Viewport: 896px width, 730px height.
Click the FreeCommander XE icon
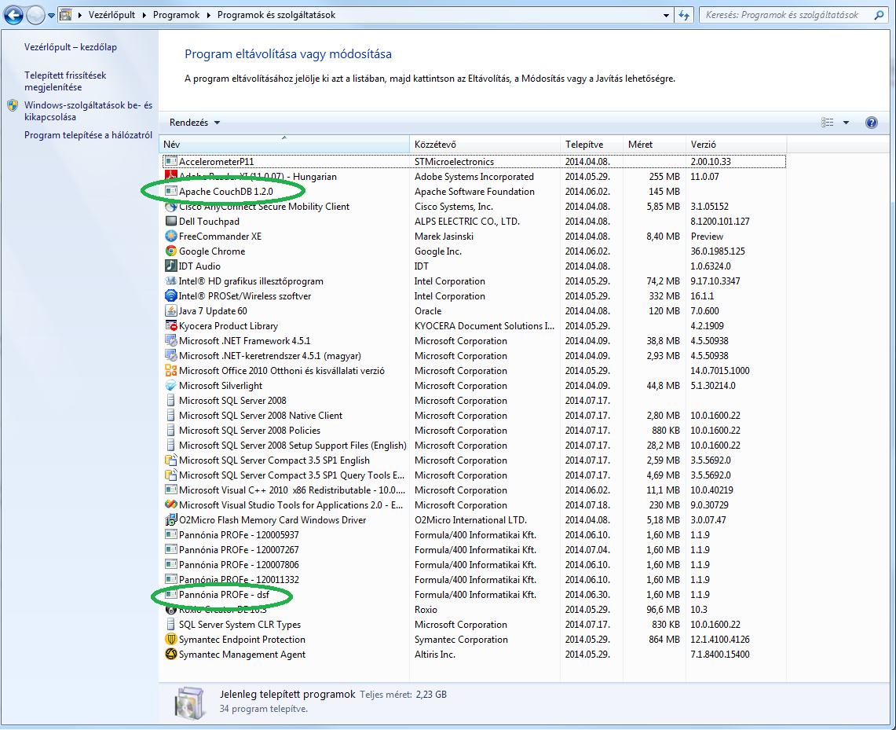click(170, 236)
